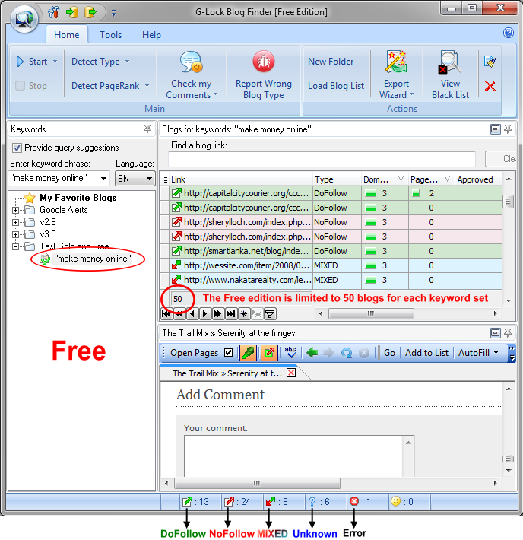
Task: Click the asterisk bookmark button in navigator
Action: point(244,314)
